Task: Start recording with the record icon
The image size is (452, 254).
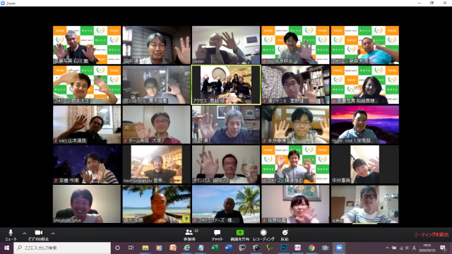Action: [263, 232]
